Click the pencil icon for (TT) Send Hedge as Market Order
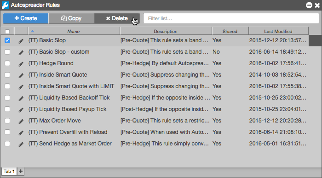Viewport: 322px width, 178px height. [x=21, y=144]
